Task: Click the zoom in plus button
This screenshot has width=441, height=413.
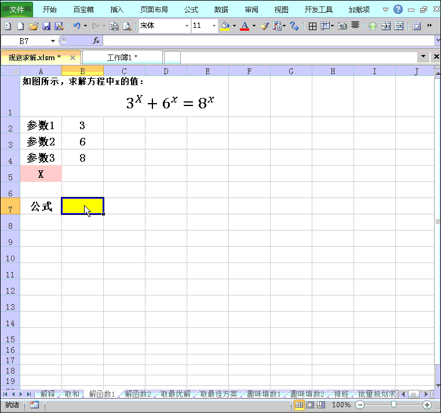Action: (427, 405)
